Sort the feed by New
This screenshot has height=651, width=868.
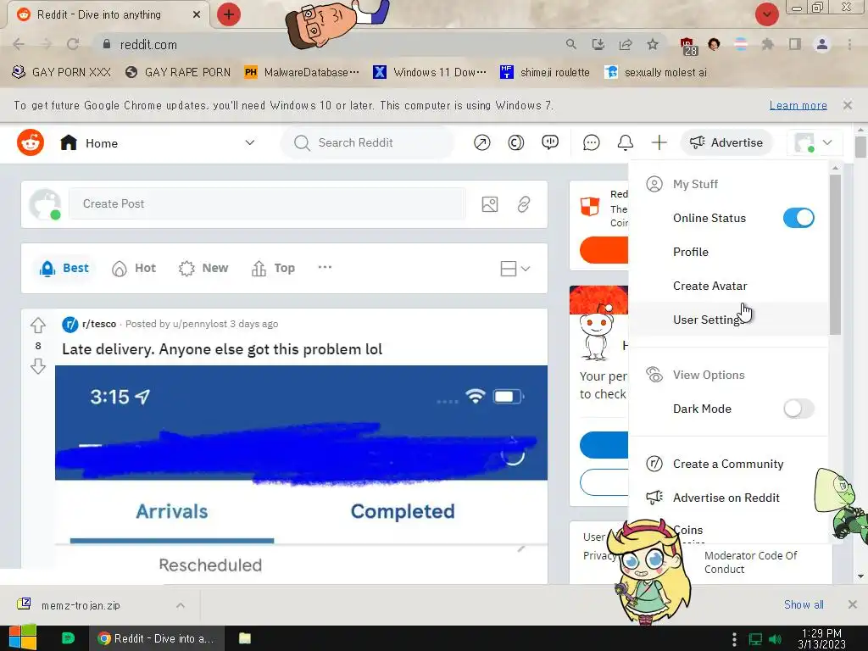(203, 269)
